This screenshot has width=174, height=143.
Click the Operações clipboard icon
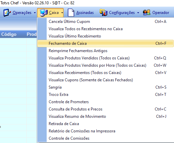7,13
